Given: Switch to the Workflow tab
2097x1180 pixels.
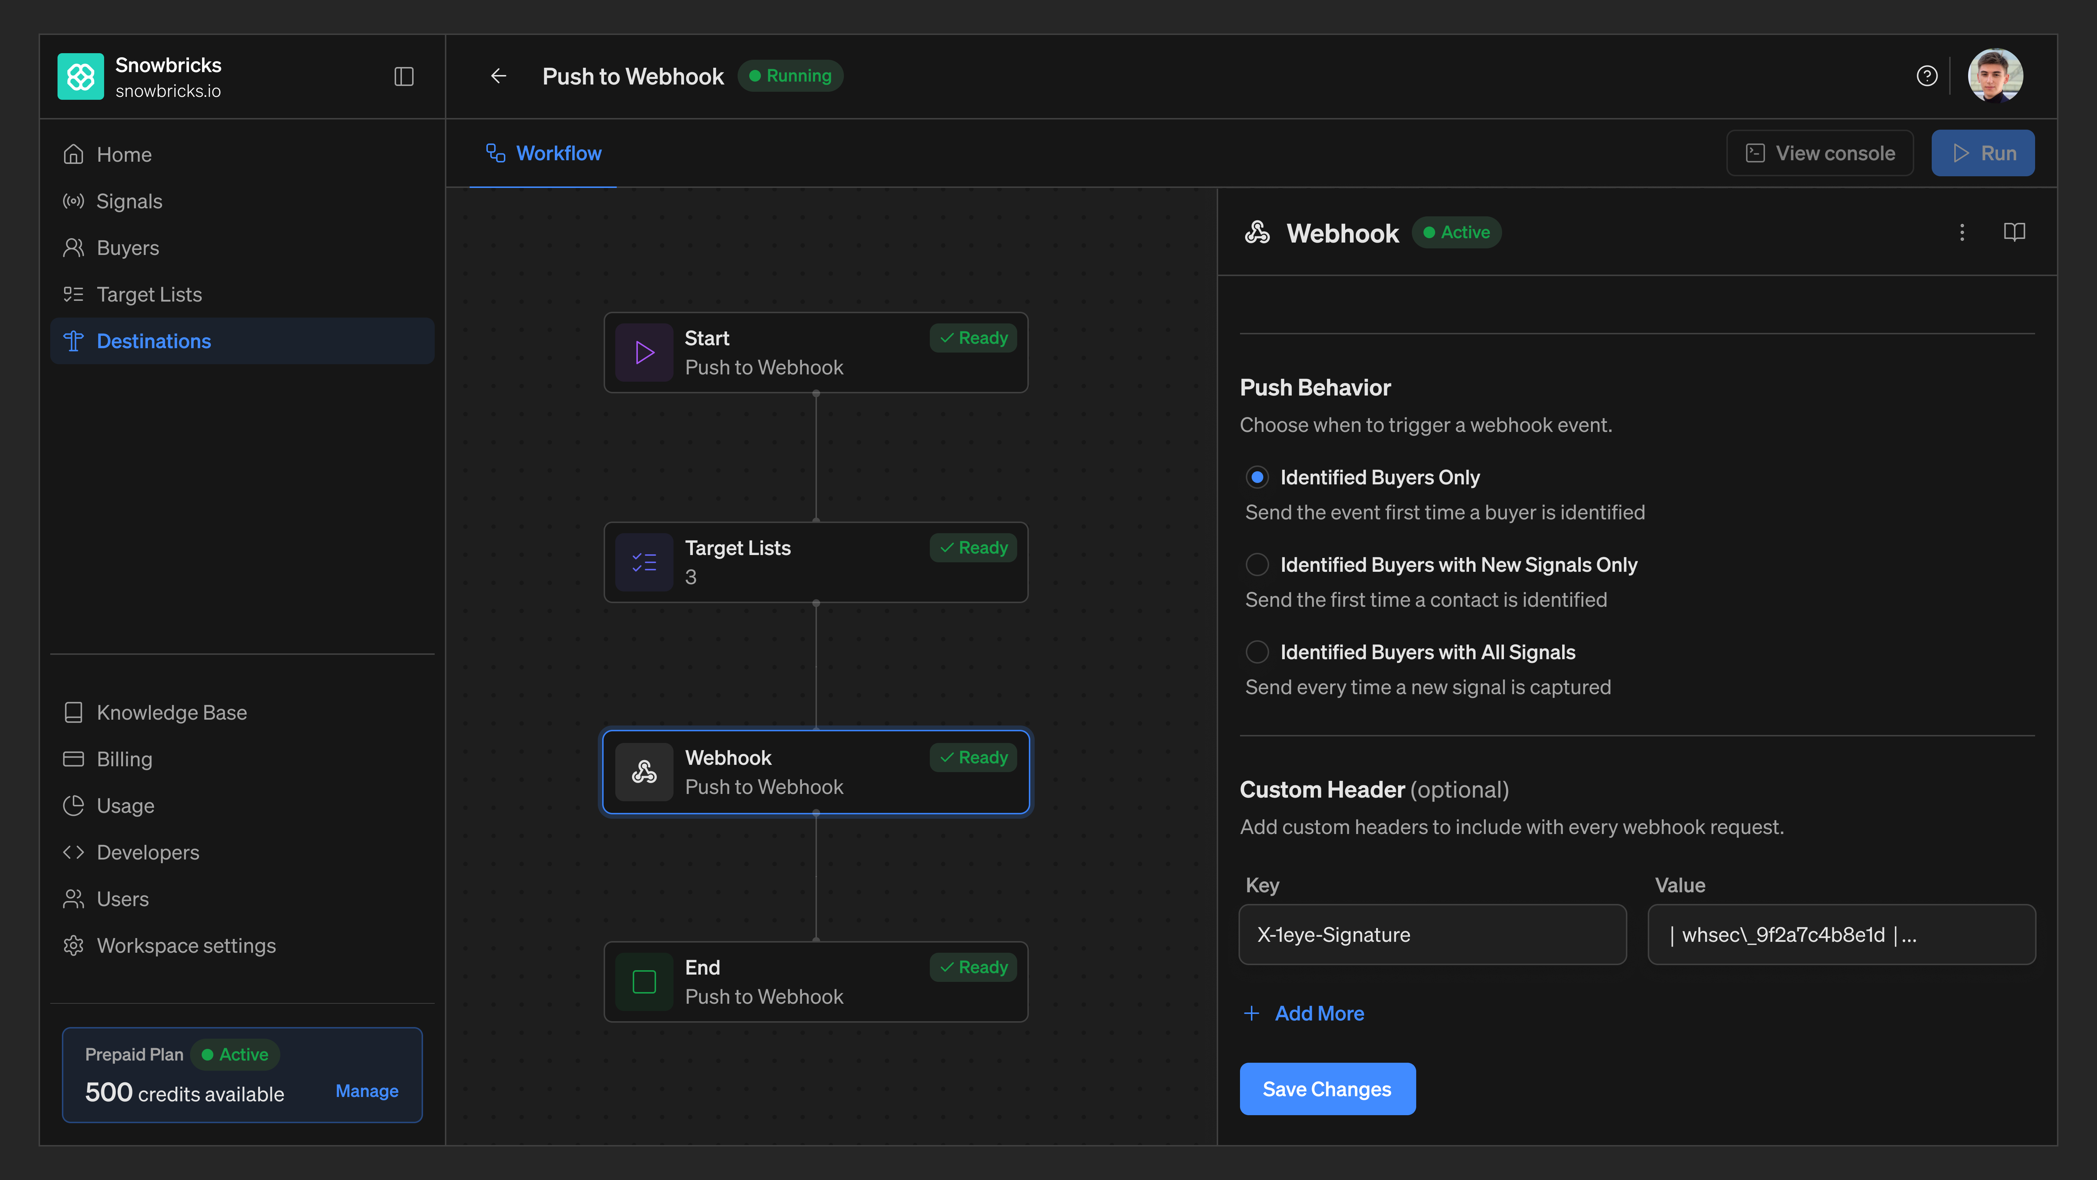Looking at the screenshot, I should [543, 153].
